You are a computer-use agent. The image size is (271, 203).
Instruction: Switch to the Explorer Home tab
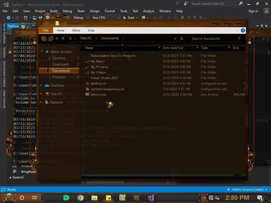point(61,30)
